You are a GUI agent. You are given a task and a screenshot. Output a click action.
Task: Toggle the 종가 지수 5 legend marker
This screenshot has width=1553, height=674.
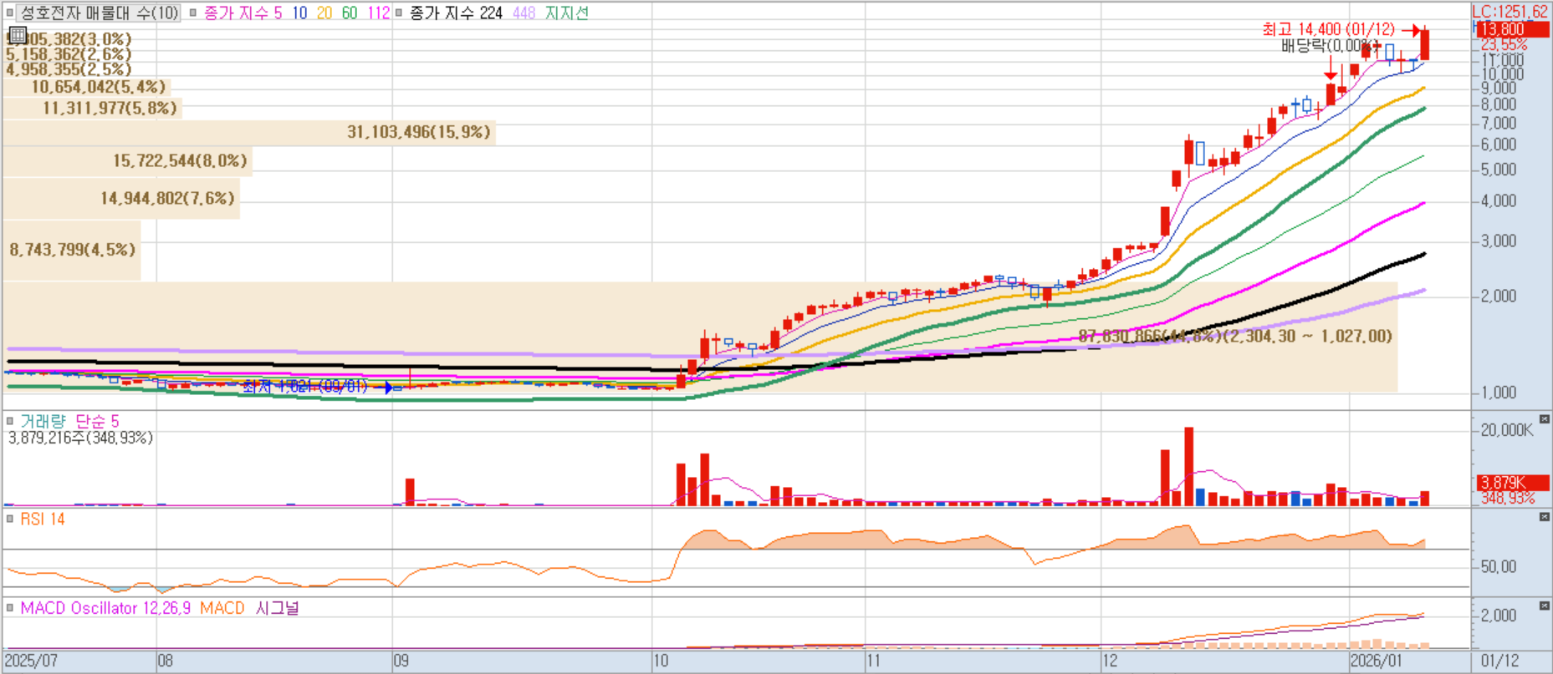[x=193, y=13]
